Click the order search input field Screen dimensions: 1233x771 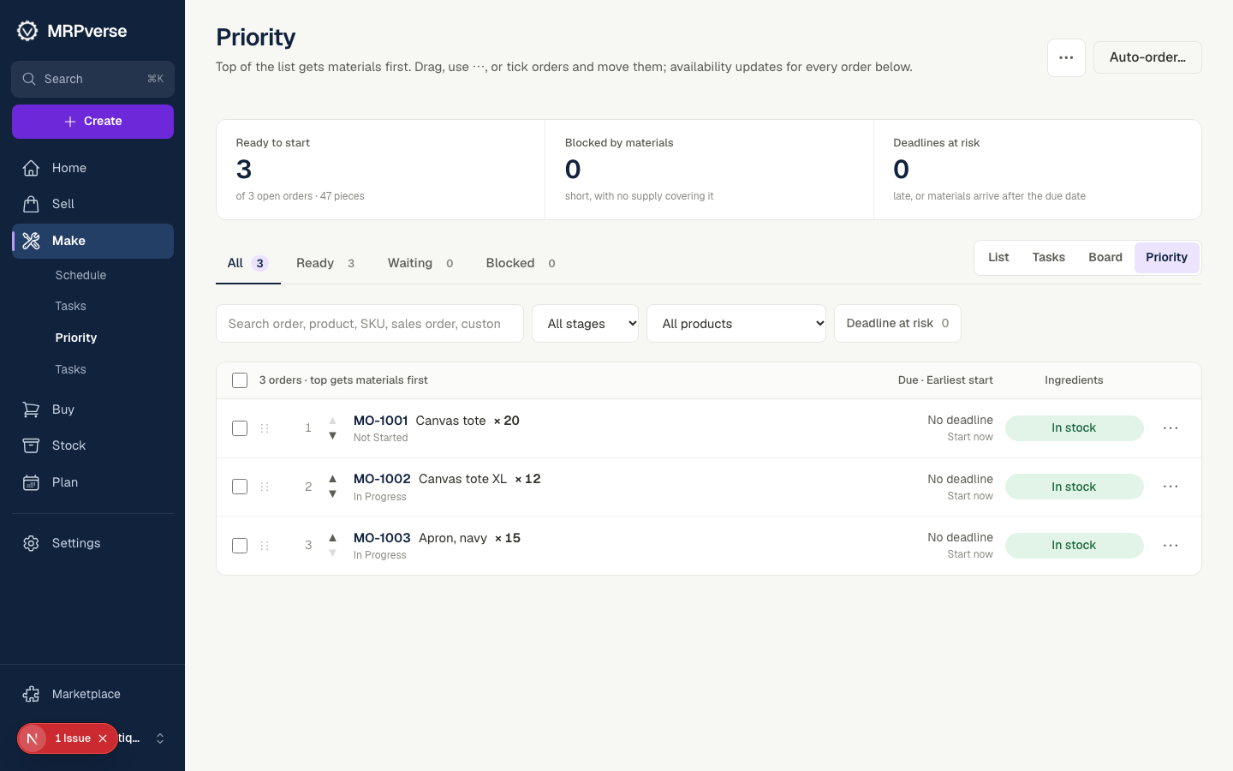[x=370, y=324]
